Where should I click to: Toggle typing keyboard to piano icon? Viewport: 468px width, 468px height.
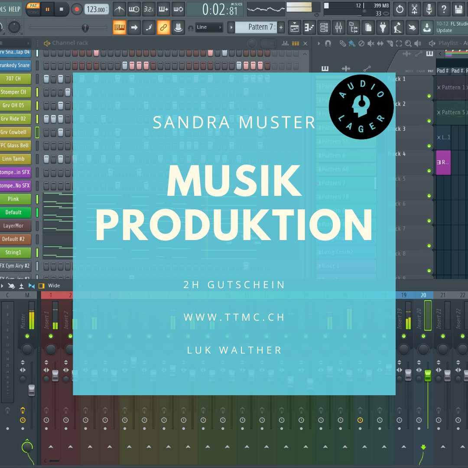[120, 27]
